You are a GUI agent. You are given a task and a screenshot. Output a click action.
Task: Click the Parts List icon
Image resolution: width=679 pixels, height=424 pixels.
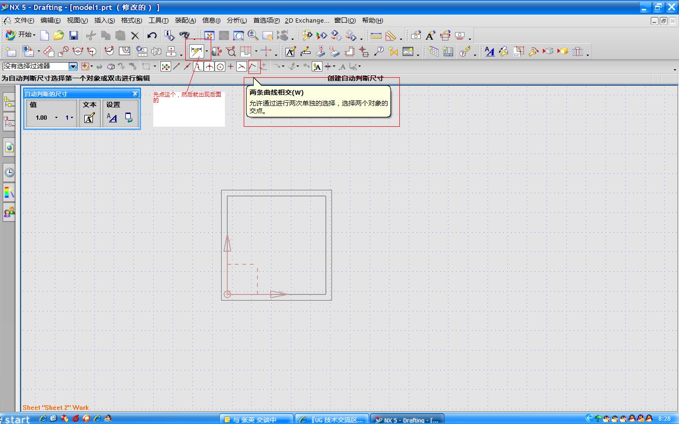click(x=448, y=51)
